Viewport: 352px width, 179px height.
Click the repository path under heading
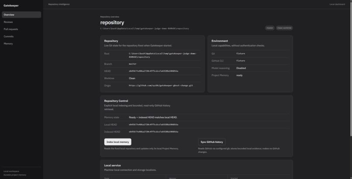tap(145, 28)
